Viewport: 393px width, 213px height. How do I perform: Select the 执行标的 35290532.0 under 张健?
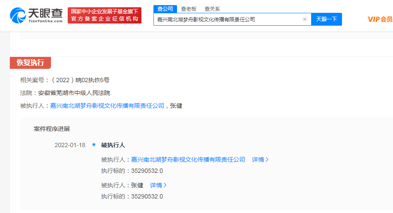(x=147, y=196)
